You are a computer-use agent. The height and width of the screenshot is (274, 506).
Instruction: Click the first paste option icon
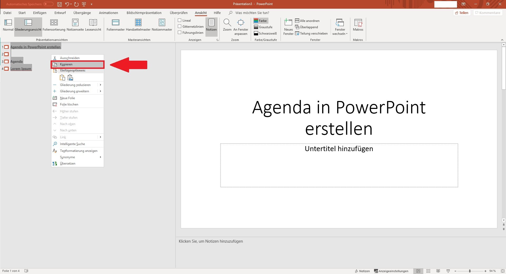click(x=62, y=78)
